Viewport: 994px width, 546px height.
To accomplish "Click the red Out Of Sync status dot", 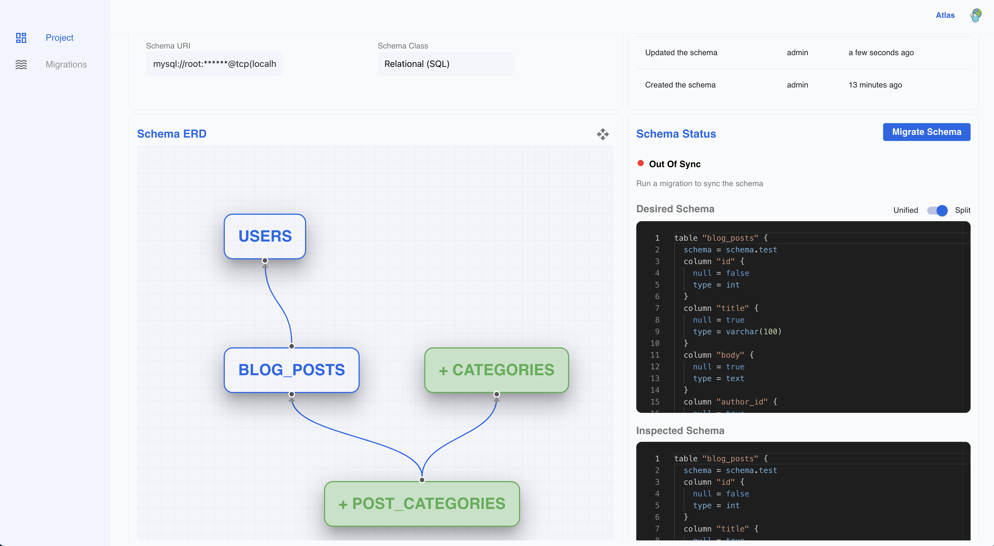I will click(640, 163).
